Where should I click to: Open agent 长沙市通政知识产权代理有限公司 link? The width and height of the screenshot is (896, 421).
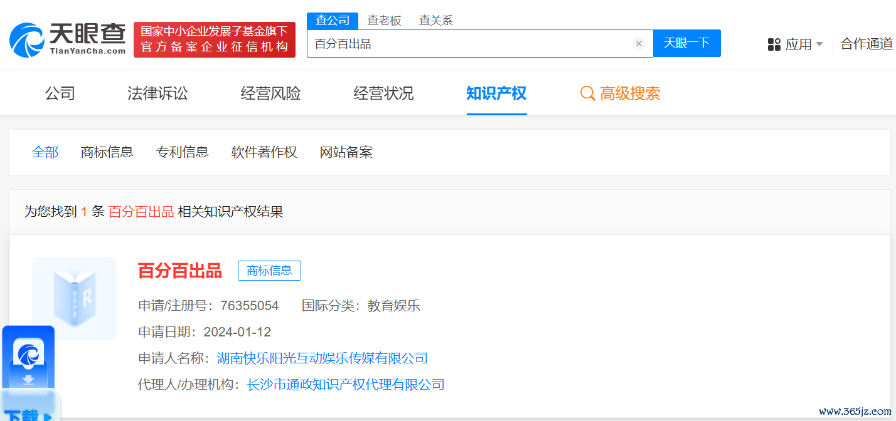(x=346, y=385)
